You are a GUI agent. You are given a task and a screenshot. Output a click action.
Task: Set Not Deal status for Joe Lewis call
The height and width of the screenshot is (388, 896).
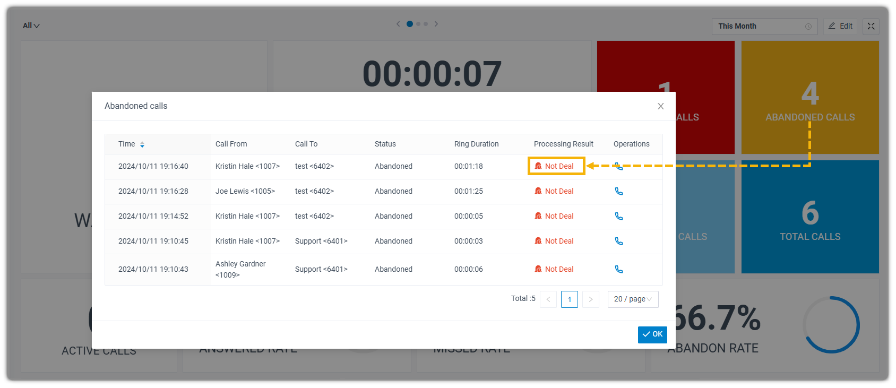point(554,191)
